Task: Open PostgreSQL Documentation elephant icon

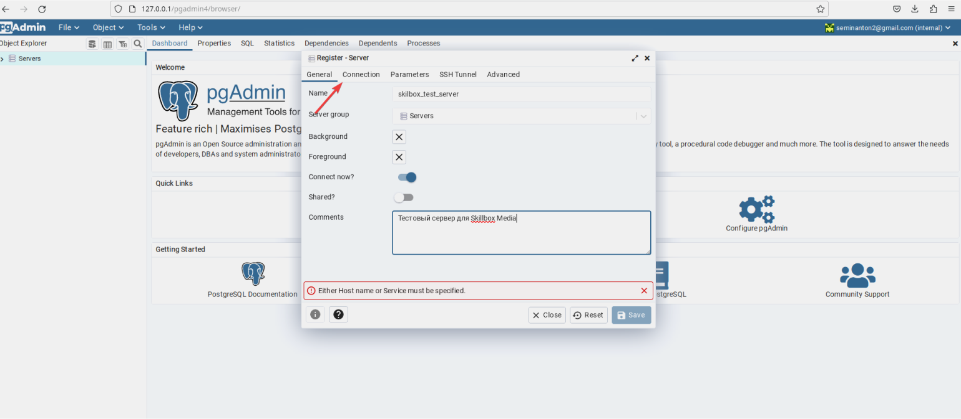Action: 253,274
